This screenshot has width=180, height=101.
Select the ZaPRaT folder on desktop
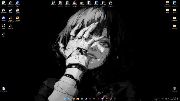167,11
